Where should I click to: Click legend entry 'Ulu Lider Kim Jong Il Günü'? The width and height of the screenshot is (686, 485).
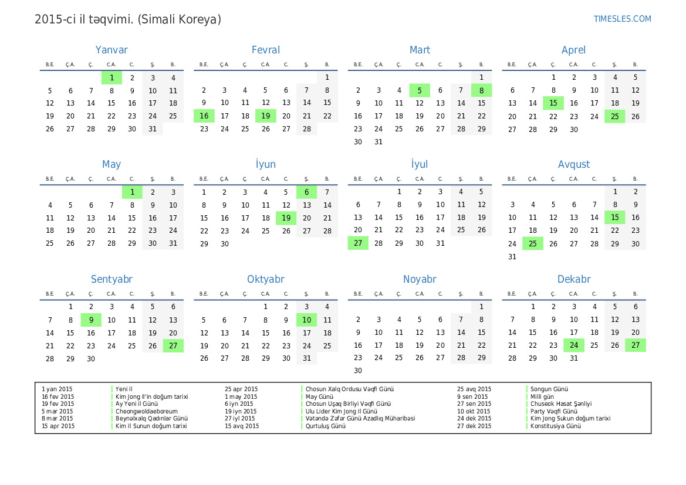click(342, 411)
